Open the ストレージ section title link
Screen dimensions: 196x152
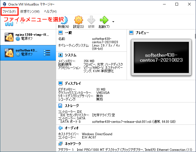click(72, 106)
